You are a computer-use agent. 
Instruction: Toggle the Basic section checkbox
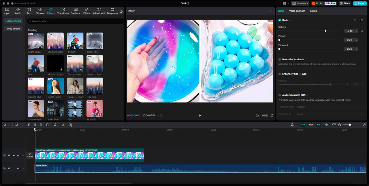coord(280,20)
